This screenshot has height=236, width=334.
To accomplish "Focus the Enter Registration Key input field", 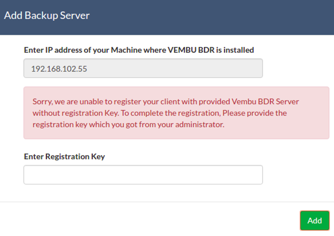I will pos(143,175).
